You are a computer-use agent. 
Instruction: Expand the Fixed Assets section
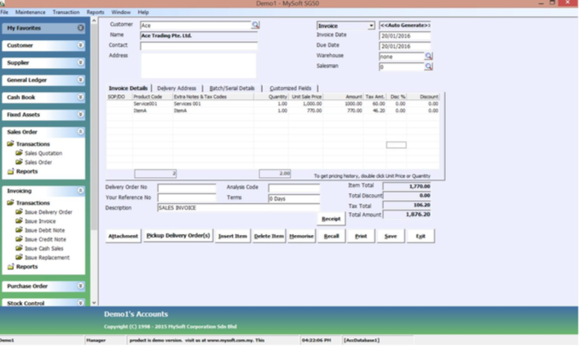coord(80,115)
